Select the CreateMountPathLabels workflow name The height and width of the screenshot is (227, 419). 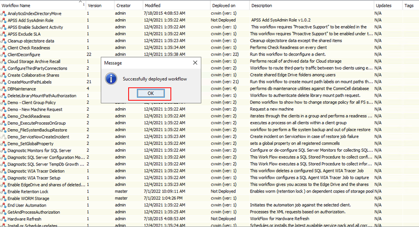pyautogui.click(x=30, y=82)
